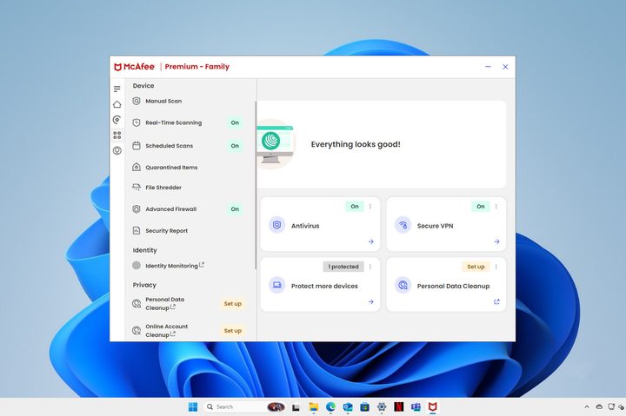Viewport: 626px width, 416px height.
Task: Click Set up badge for Online Account Cleanup
Action: click(232, 331)
